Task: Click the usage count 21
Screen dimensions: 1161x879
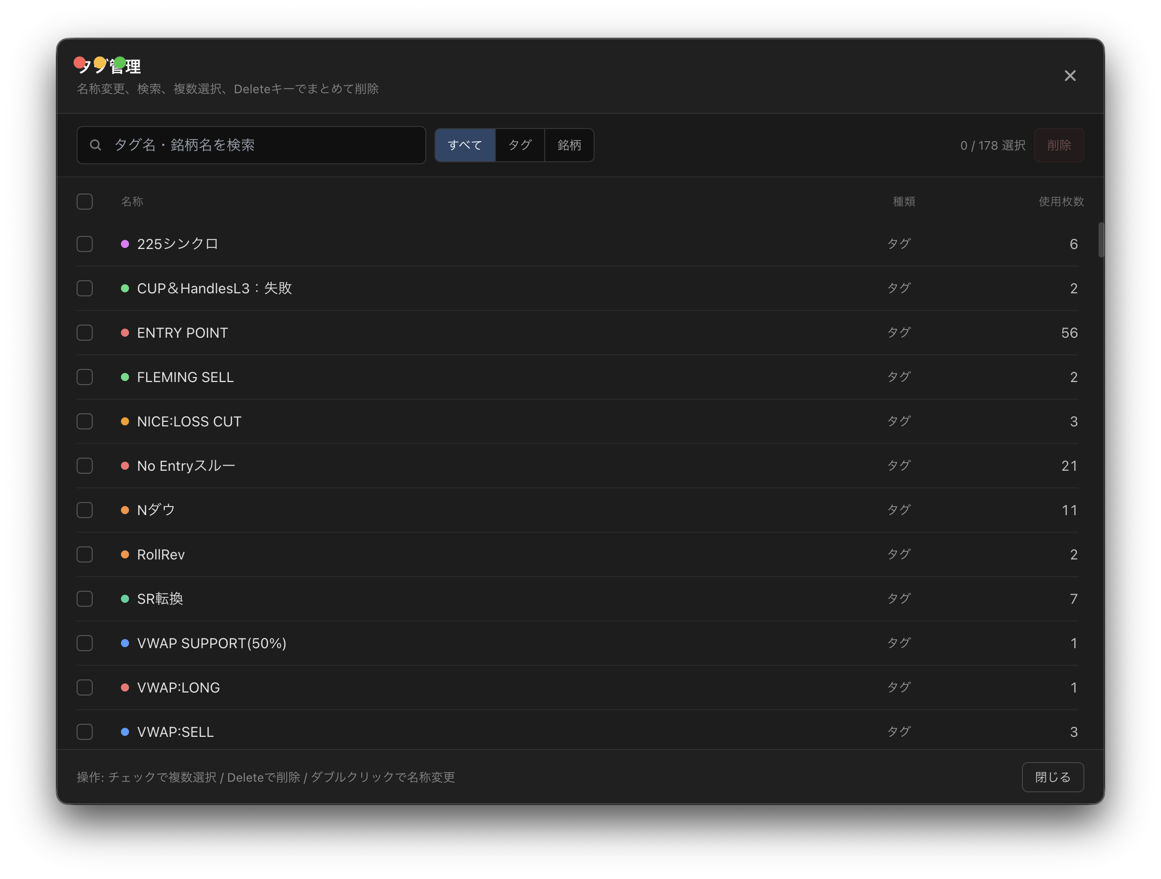Action: click(x=1069, y=465)
